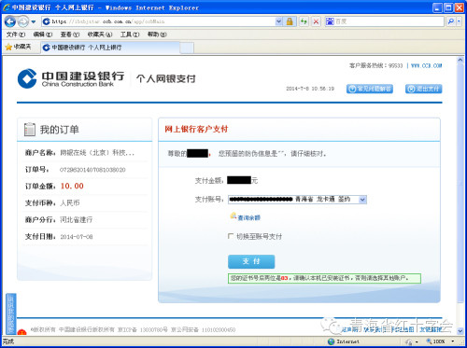Viewport: 467px width, 348px height.
Task: Click the order amount 10.00
Action: pyautogui.click(x=72, y=186)
